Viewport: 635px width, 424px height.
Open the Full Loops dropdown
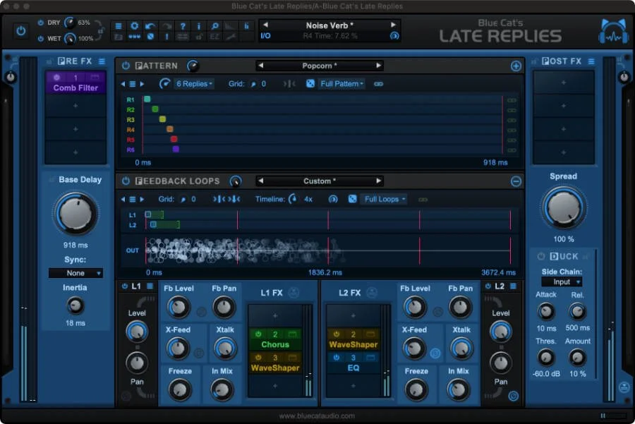click(385, 199)
